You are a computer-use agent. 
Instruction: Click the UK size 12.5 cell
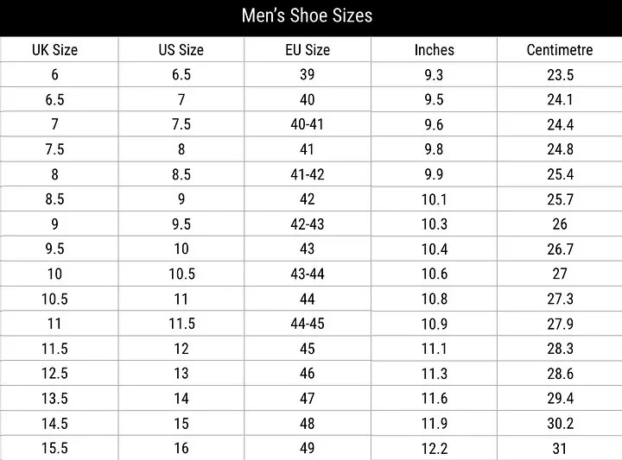pyautogui.click(x=54, y=374)
